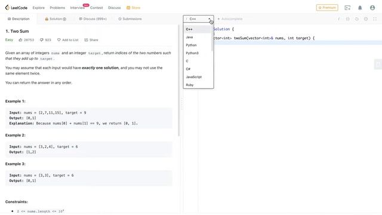Screen dimensions: 382x215
Task: Collapse the C++ language dropdown
Action: [198, 19]
